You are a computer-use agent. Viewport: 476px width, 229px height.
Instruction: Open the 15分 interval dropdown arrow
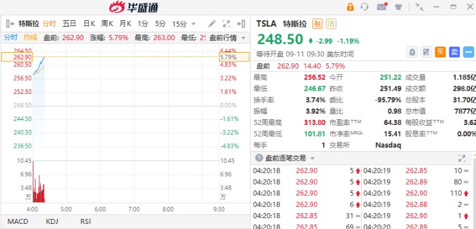coord(194,24)
